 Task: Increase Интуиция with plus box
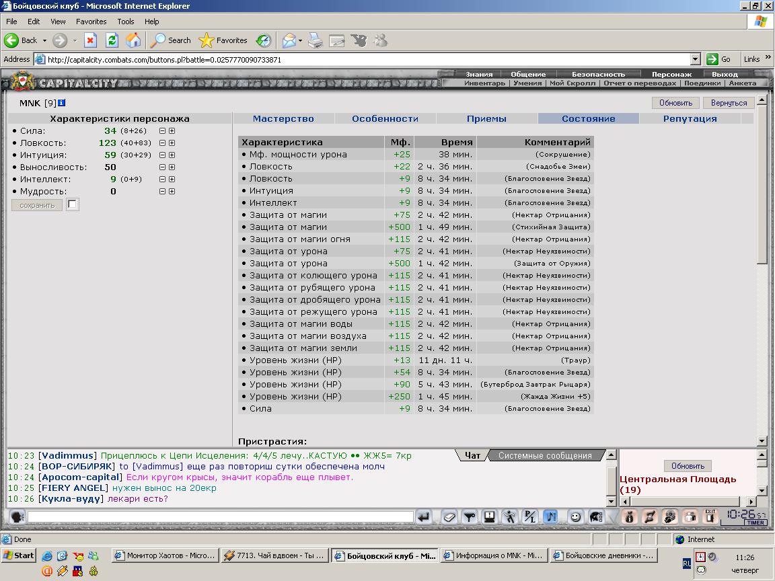pos(172,155)
